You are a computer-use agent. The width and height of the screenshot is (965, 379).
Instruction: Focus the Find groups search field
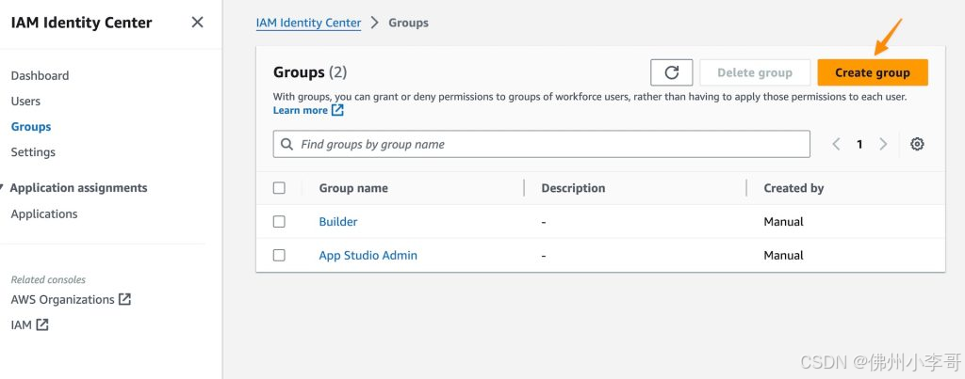tap(542, 144)
